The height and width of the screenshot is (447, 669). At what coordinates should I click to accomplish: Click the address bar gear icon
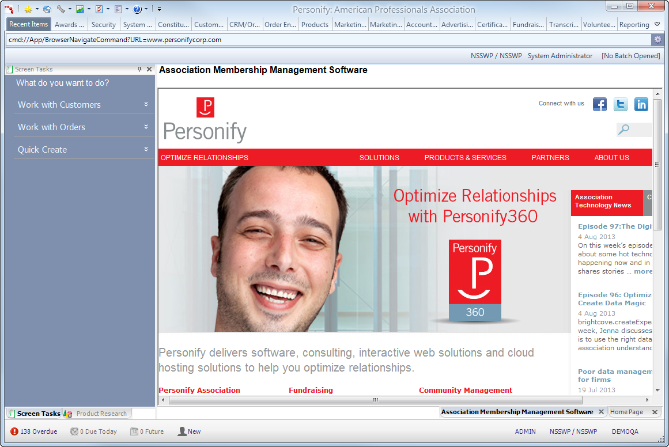658,40
